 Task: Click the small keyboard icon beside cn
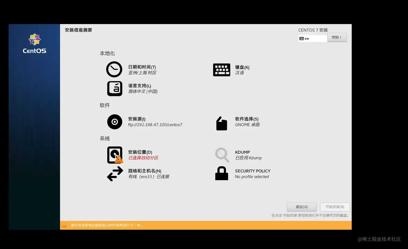301,39
